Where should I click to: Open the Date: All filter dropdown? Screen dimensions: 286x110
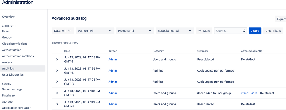63,31
